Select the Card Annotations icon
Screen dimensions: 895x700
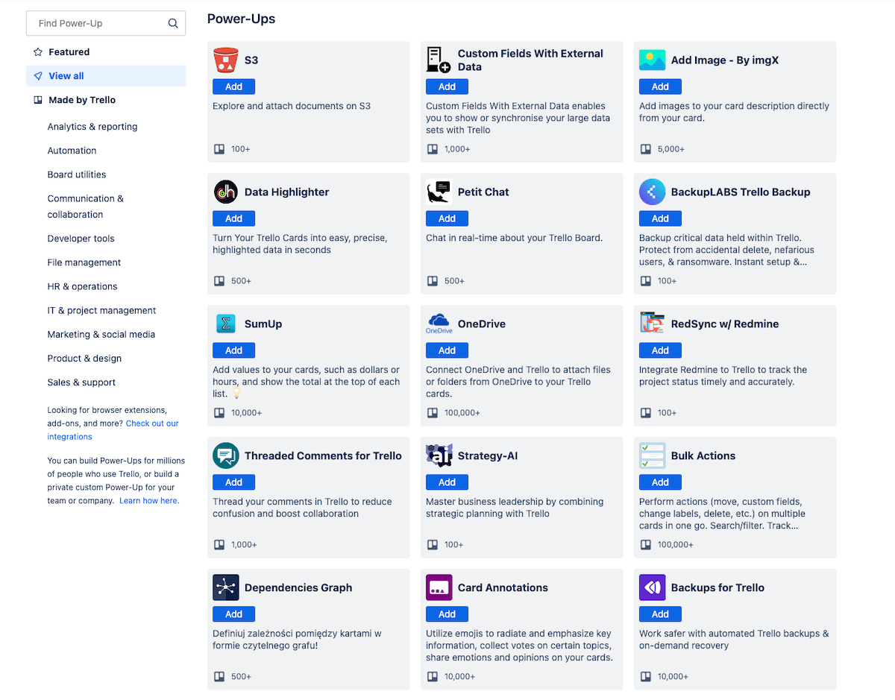[439, 587]
